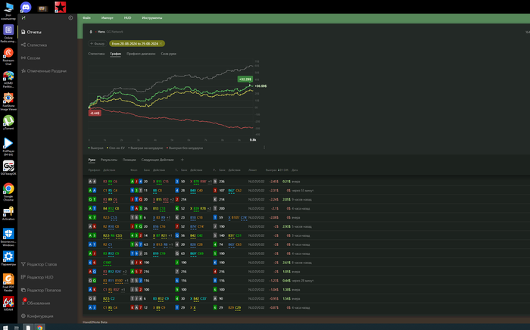Screen dimensions: 530x330
Task: Collapse the left sidebar panel
Action: coord(70,17)
